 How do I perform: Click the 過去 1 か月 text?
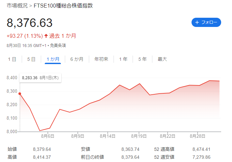click(63, 36)
